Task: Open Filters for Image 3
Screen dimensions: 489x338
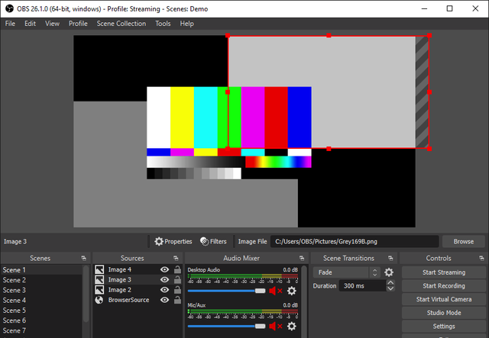Action: 213,241
